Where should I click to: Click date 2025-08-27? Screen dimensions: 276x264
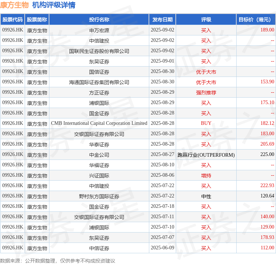[x=163, y=155]
